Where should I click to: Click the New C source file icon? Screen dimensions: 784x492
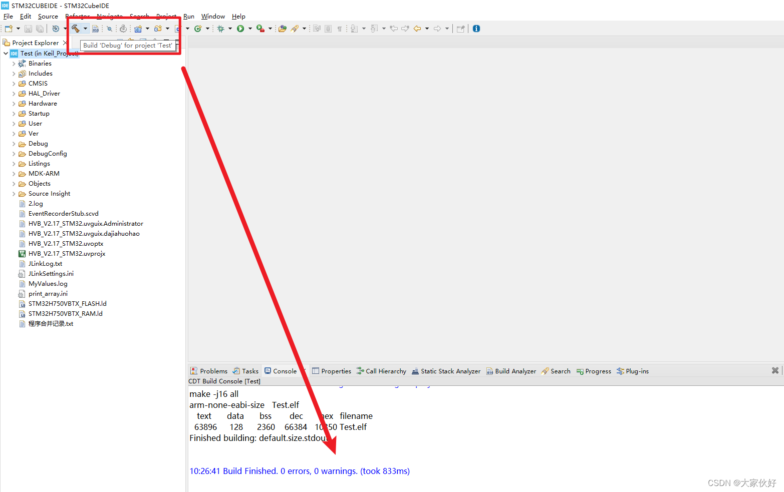(x=177, y=29)
